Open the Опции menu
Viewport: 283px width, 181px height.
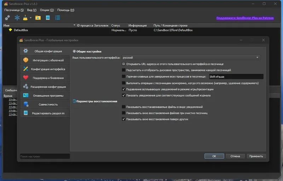click(47, 10)
